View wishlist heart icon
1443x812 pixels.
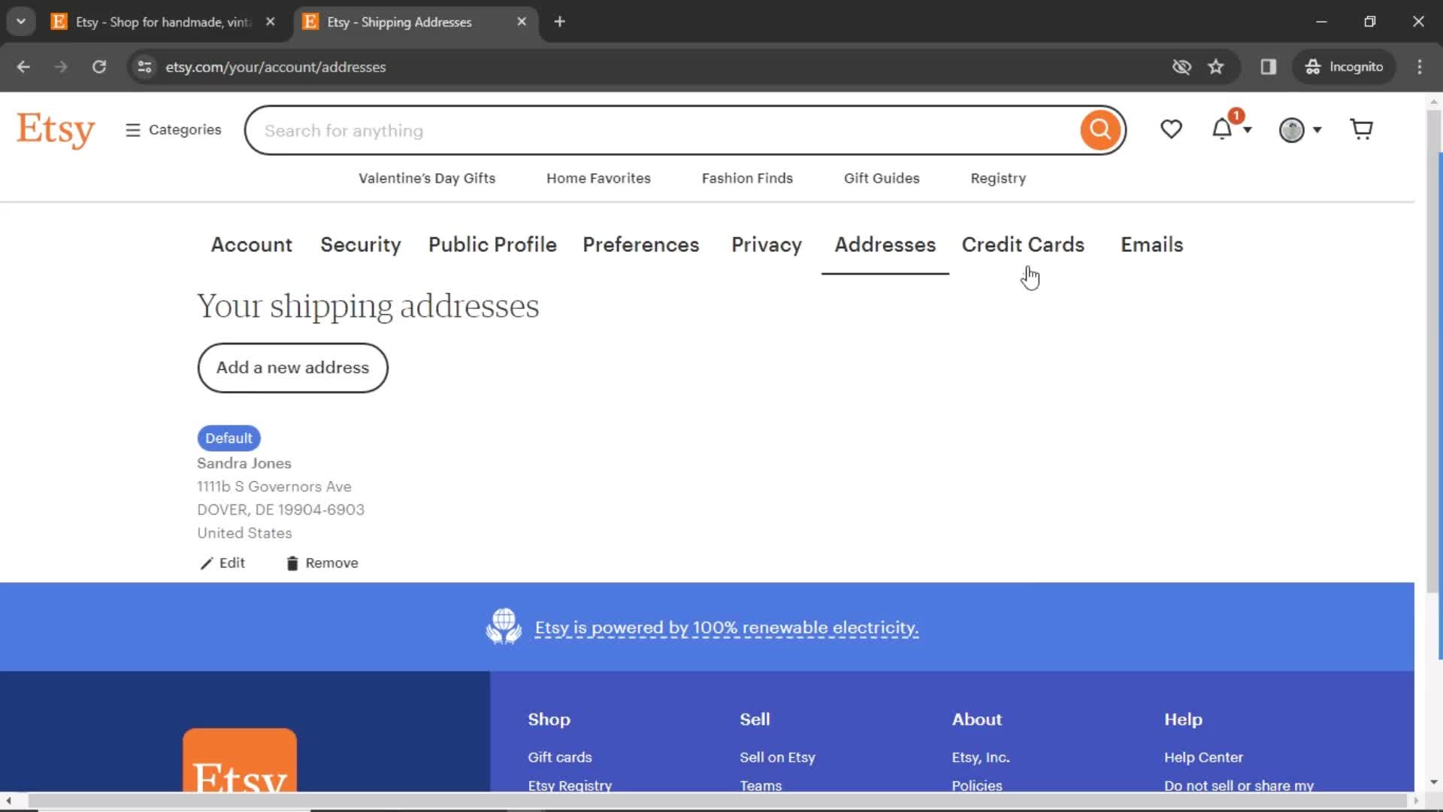coord(1172,130)
